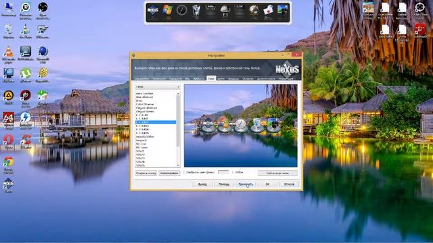Viewport: 433px width, 243px height.
Task: Select the red icon at the right desktop edge
Action: click(420, 30)
